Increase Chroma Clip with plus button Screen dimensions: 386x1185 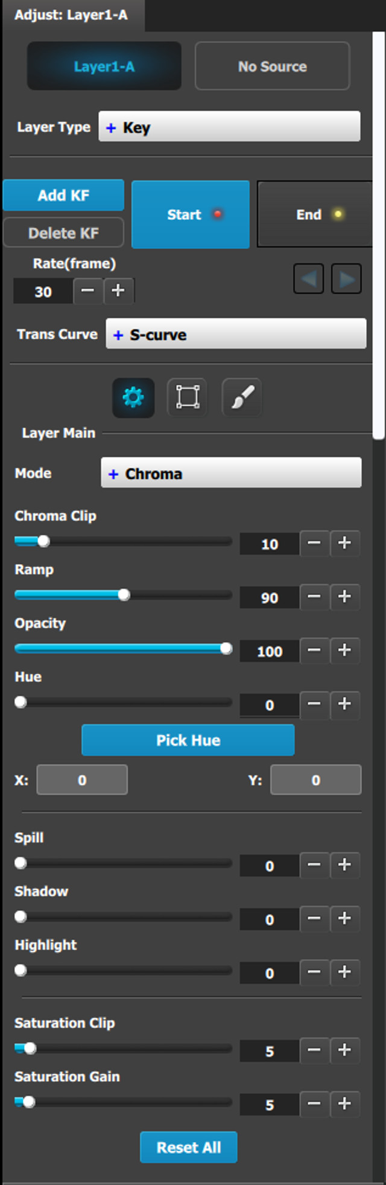344,543
